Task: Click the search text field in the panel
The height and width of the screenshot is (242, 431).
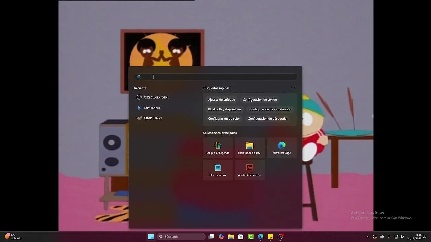Action: 215,77
